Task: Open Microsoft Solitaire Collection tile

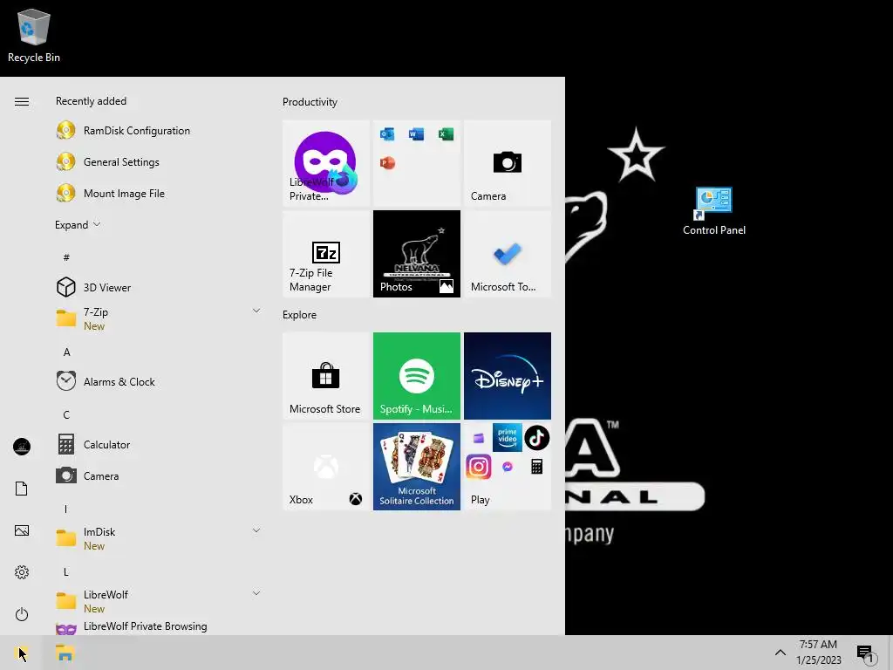Action: pos(417,467)
